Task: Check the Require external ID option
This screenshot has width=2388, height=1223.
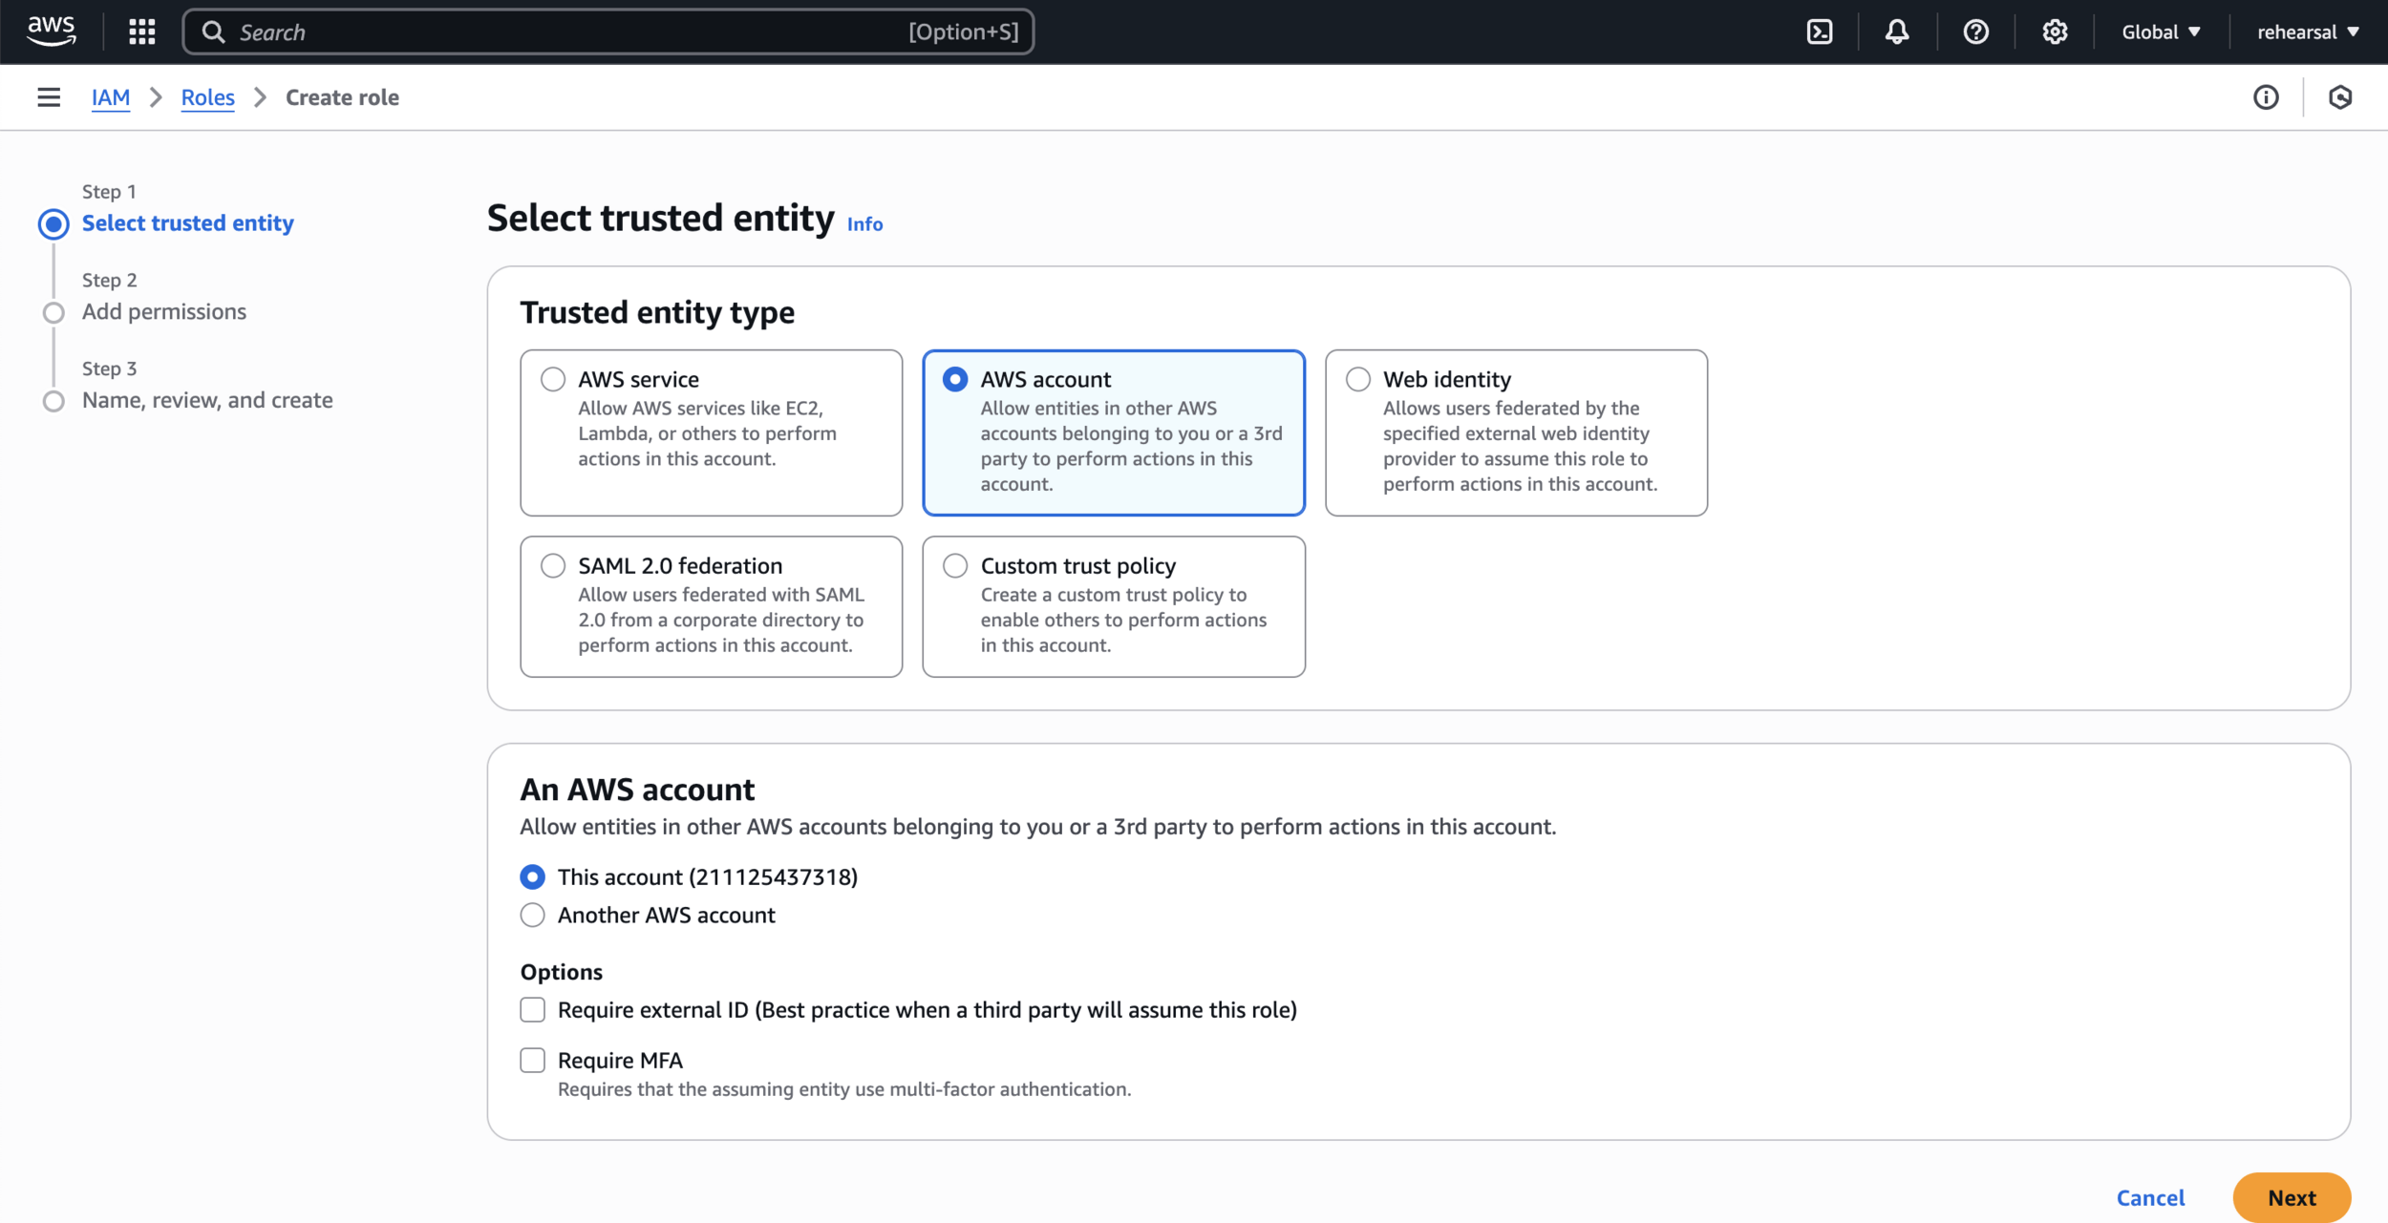Action: pos(533,1009)
